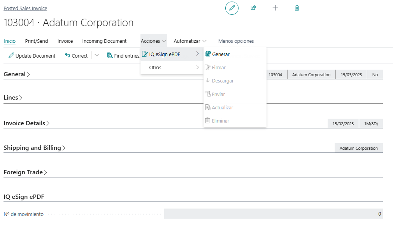Click the share icon in header

click(x=254, y=8)
